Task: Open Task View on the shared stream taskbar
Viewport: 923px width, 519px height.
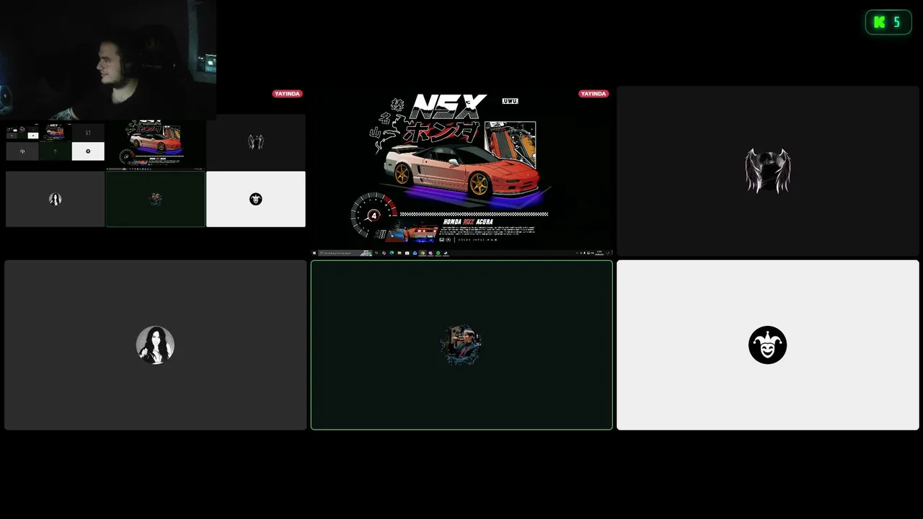Action: point(376,253)
